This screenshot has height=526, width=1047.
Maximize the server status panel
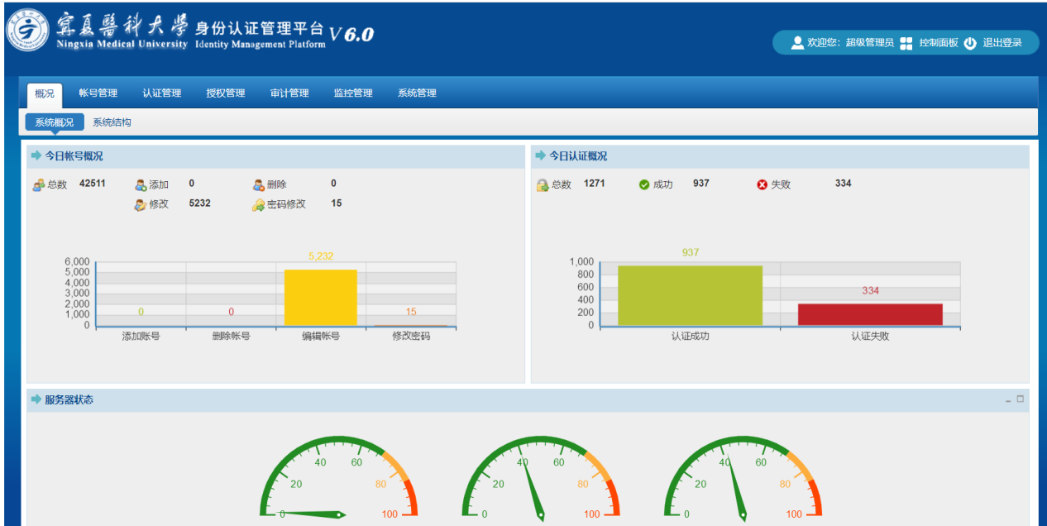(x=1021, y=399)
